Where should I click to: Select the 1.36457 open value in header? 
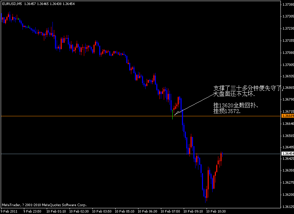(x=30, y=4)
